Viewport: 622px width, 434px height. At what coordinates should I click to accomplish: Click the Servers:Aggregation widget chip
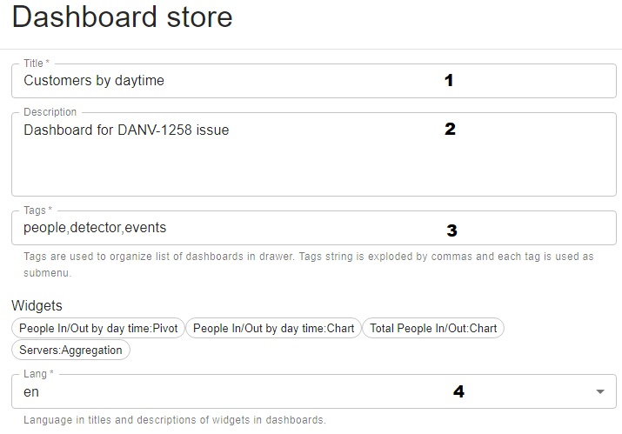[x=71, y=350]
